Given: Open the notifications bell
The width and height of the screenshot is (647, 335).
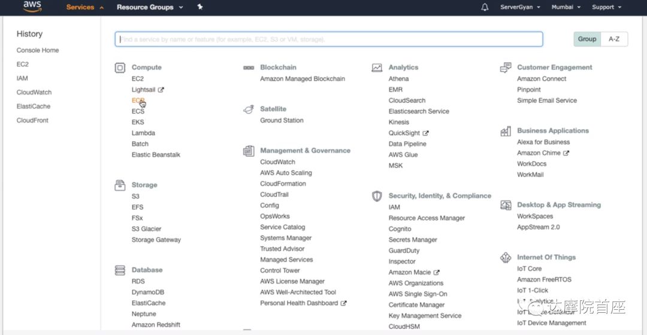Looking at the screenshot, I should click(485, 7).
